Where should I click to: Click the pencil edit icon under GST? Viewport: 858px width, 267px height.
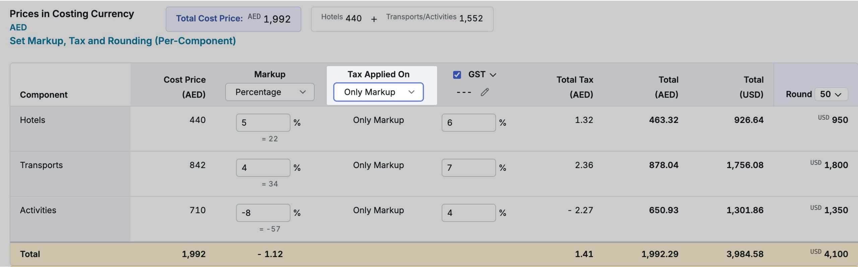pyautogui.click(x=485, y=92)
